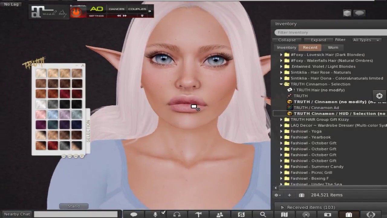This screenshot has height=218, width=387.
Task: Toggle the inventory suitcase toolbar button
Action: (349, 214)
